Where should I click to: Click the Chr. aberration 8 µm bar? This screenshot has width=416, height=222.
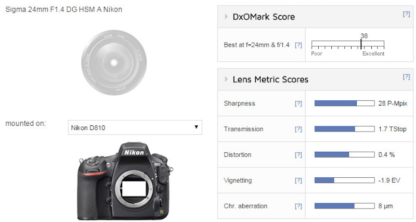(x=344, y=206)
